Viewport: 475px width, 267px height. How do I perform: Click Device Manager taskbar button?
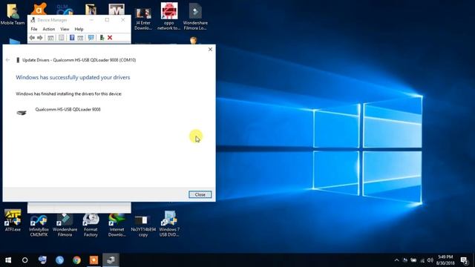[x=111, y=260]
